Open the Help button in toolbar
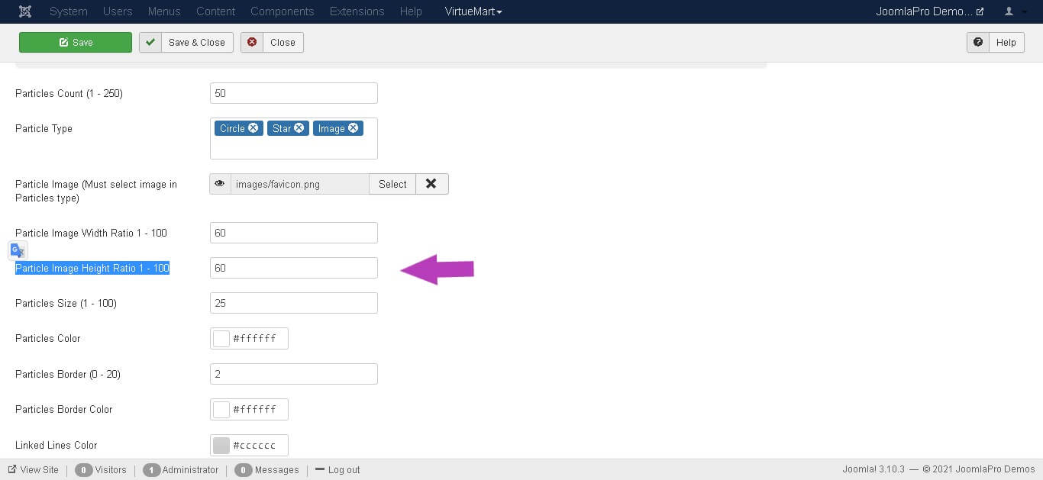This screenshot has height=480, width=1043. (x=996, y=42)
